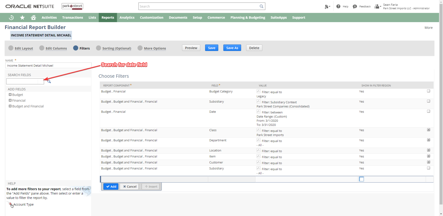
Task: Click the greyed X icon in Date row
Action: (x=428, y=111)
